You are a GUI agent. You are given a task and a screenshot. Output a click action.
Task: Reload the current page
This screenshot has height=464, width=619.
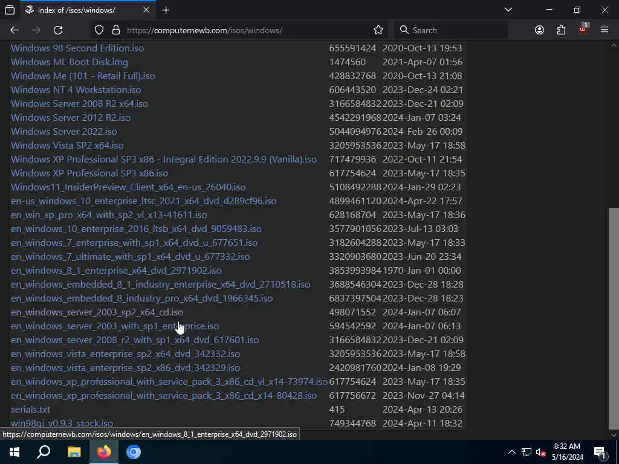coord(58,30)
